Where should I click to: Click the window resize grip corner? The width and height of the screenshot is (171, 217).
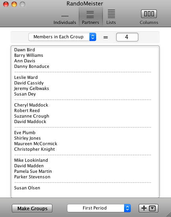(x=169, y=215)
